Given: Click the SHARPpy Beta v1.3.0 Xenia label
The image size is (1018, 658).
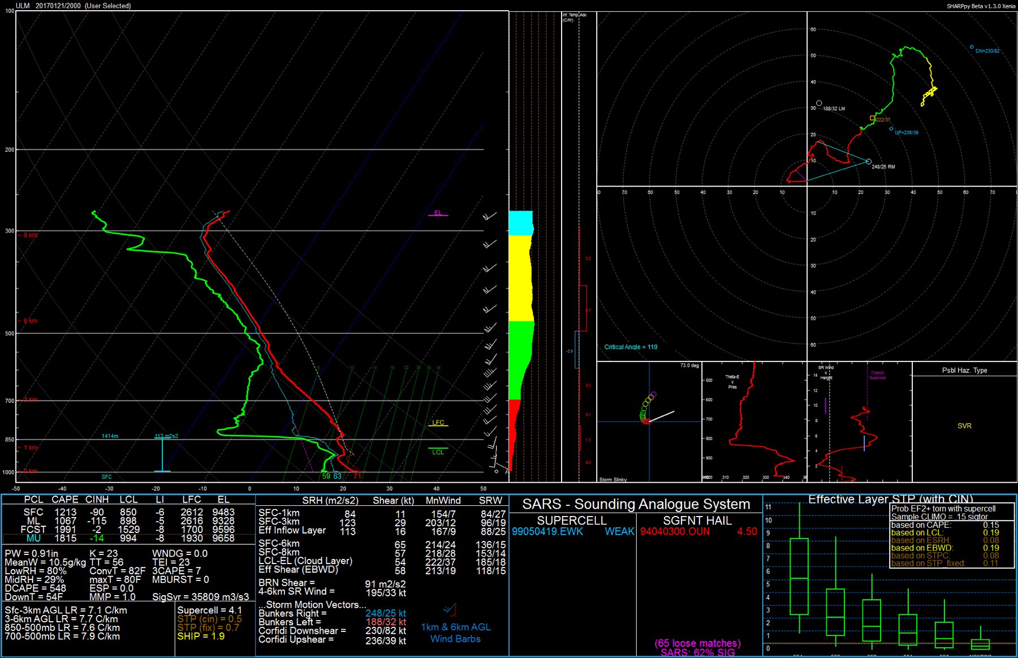Looking at the screenshot, I should (x=981, y=6).
